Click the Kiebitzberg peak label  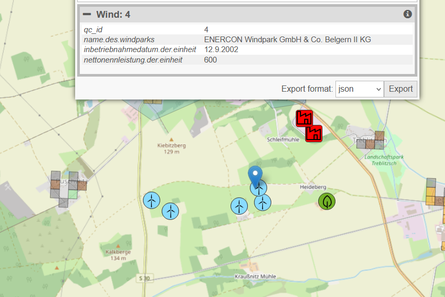click(x=172, y=148)
